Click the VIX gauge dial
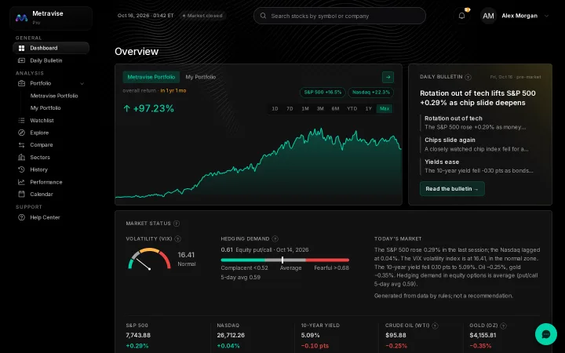This screenshot has height=353, width=565. (x=149, y=259)
